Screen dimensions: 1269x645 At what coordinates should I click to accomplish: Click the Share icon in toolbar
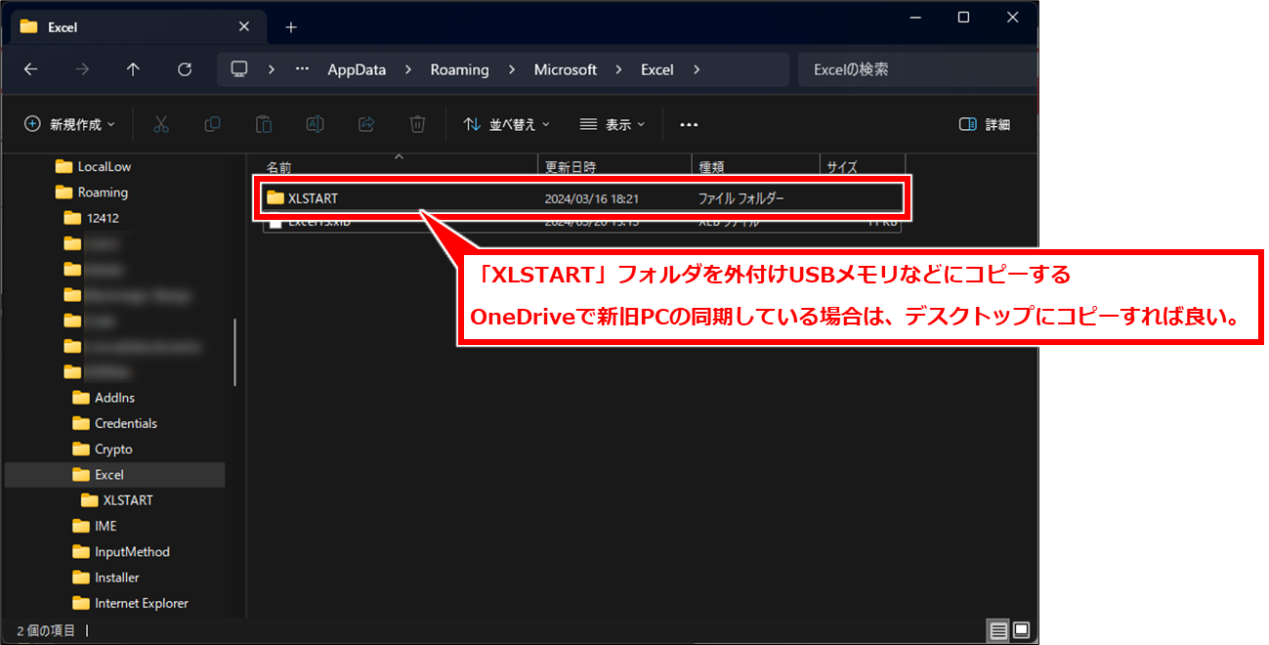click(366, 124)
